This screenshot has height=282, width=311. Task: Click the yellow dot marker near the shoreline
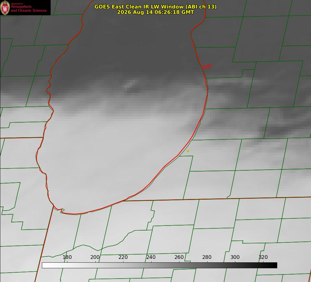tap(188, 151)
